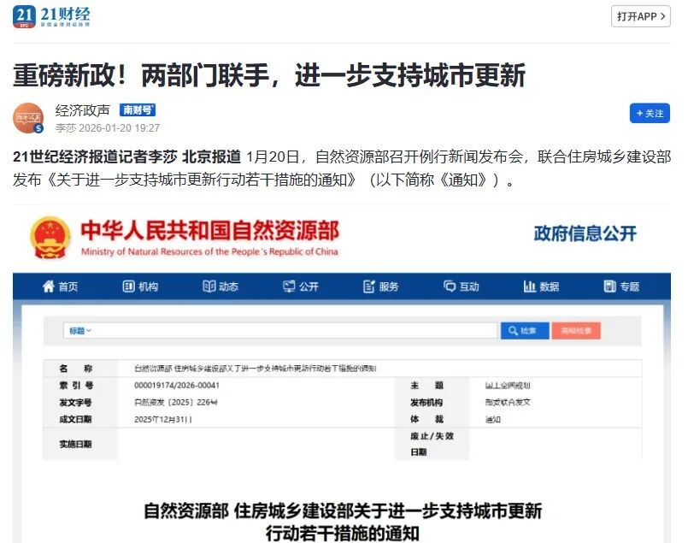Click the 数据 bar chart icon
Screen dimensions: 688x543
point(530,286)
